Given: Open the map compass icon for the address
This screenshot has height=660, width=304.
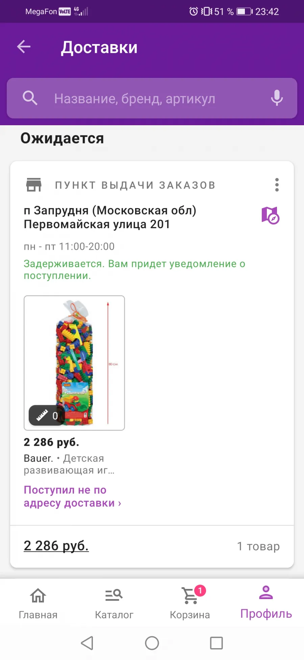Looking at the screenshot, I should click(x=270, y=216).
